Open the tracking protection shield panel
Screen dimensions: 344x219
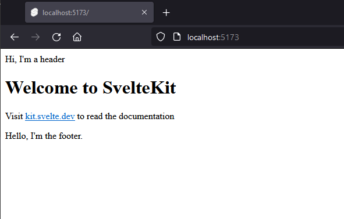click(x=161, y=37)
